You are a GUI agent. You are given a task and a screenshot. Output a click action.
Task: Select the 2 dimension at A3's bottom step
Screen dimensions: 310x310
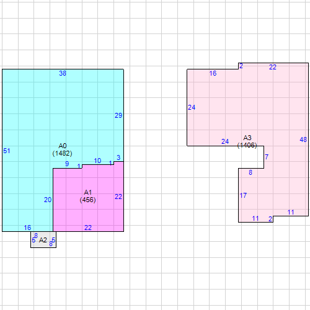point(270,219)
